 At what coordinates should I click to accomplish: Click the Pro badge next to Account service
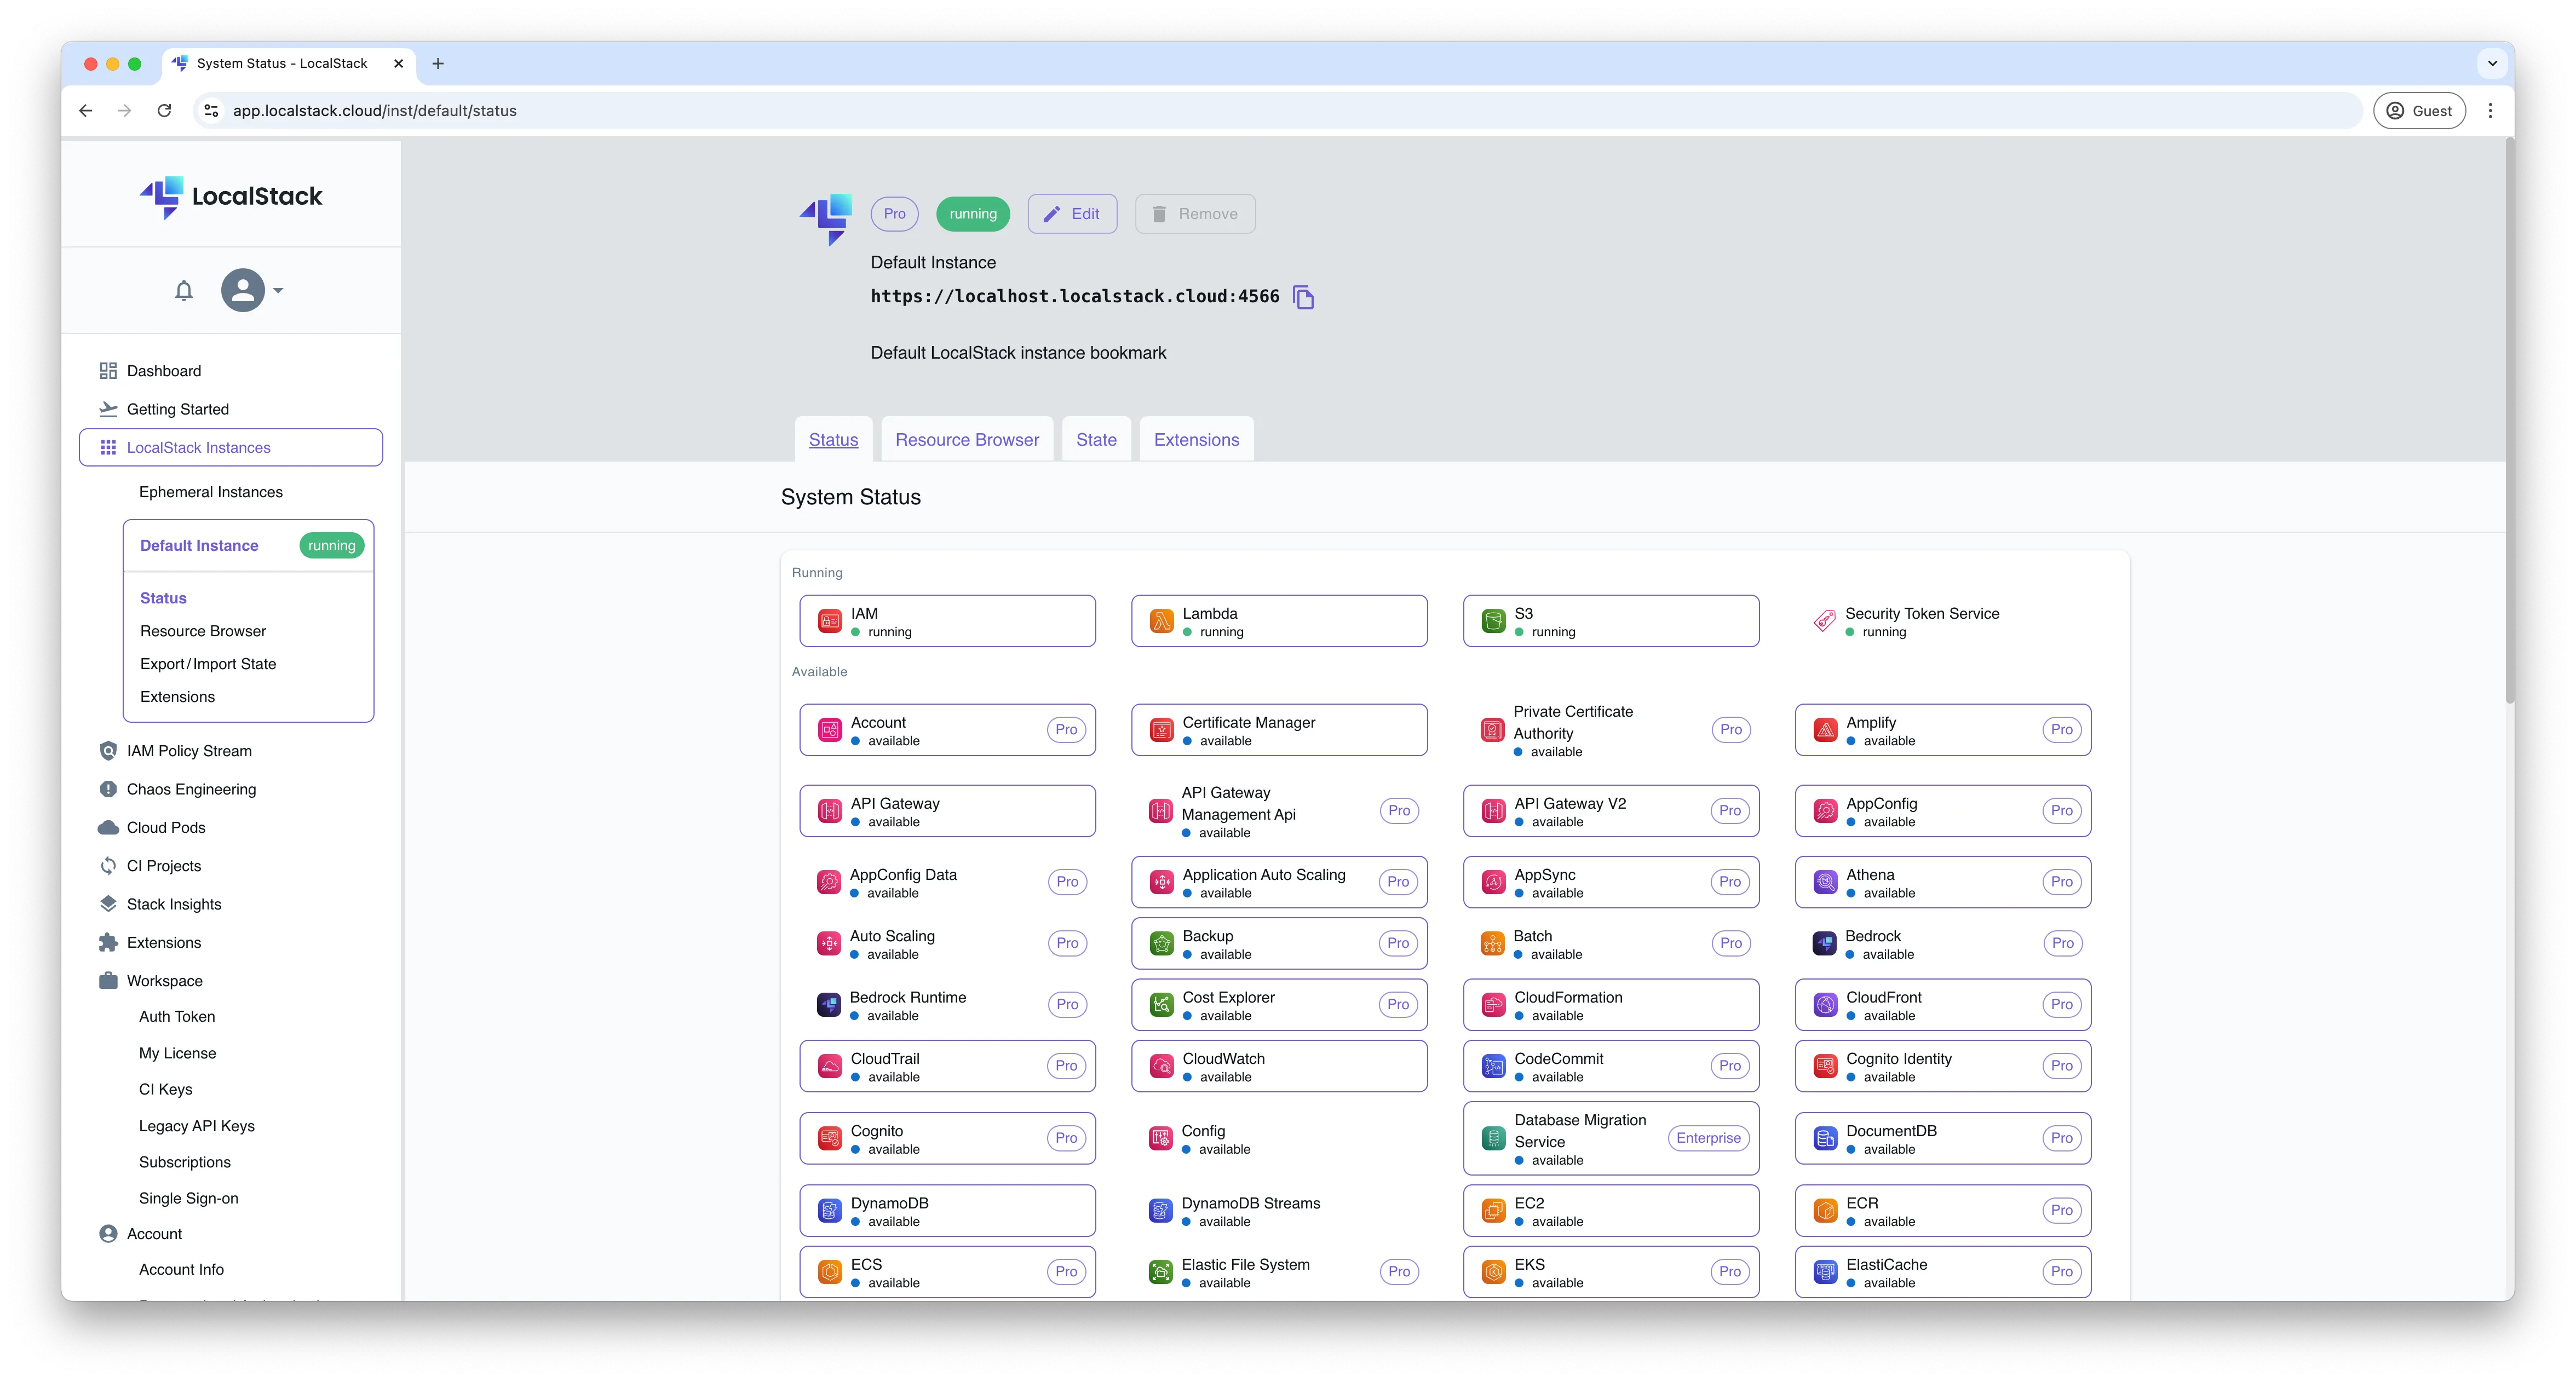(1066, 729)
